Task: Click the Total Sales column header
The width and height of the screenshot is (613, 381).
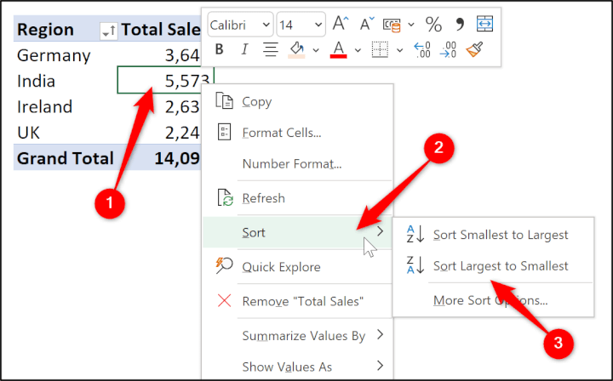Action: click(x=159, y=29)
